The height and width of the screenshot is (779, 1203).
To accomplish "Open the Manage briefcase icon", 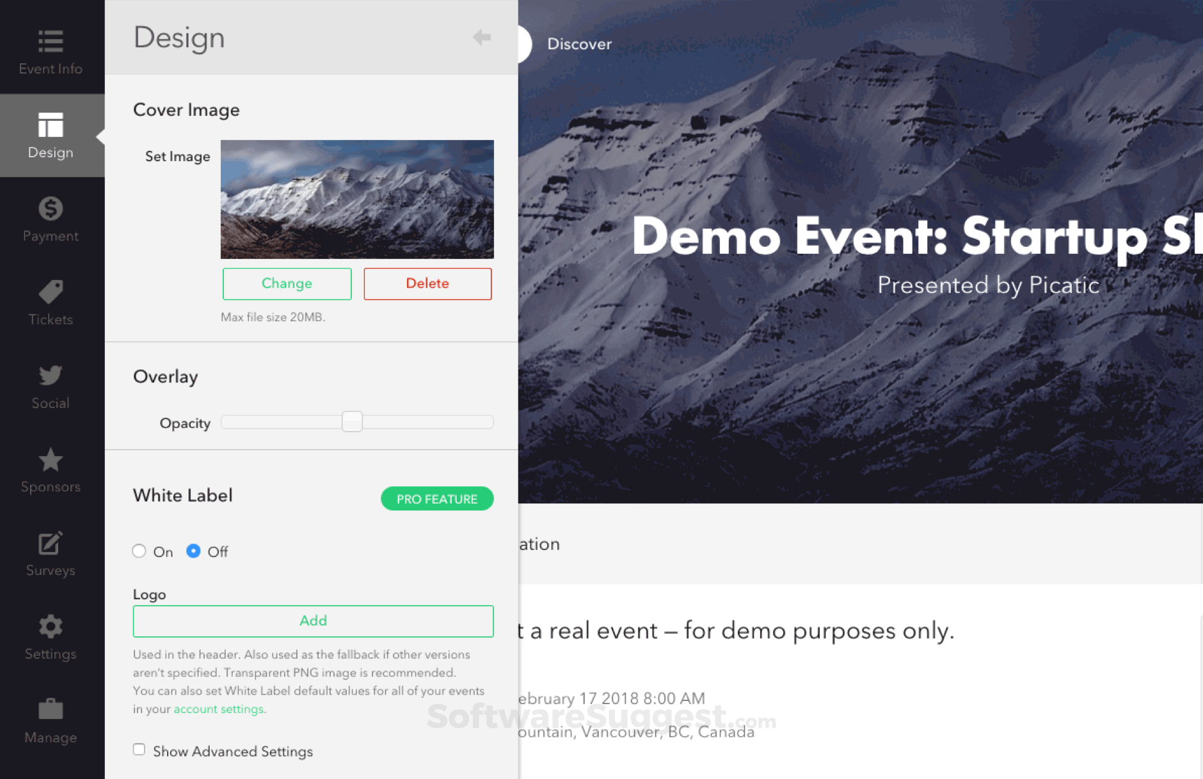I will click(51, 718).
